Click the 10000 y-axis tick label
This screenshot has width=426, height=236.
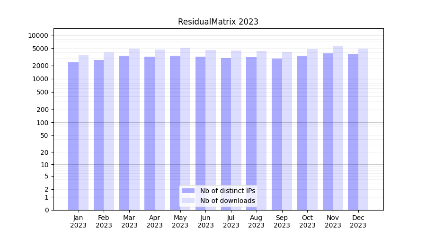tap(38, 35)
